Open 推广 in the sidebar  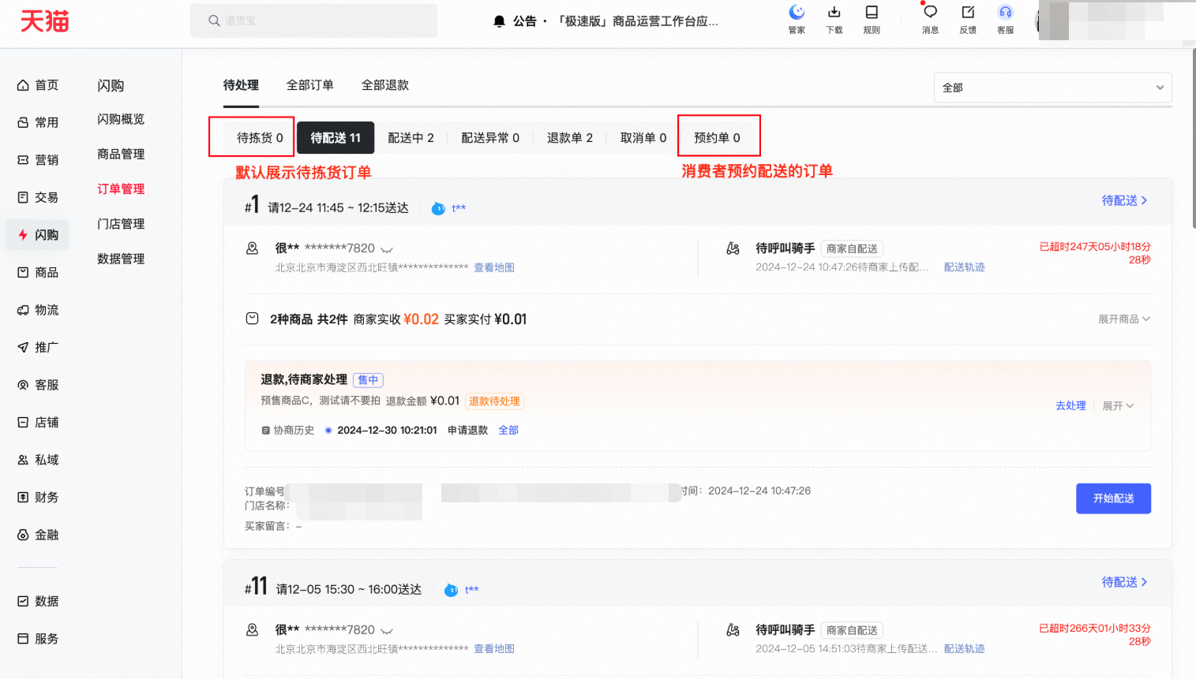point(38,347)
